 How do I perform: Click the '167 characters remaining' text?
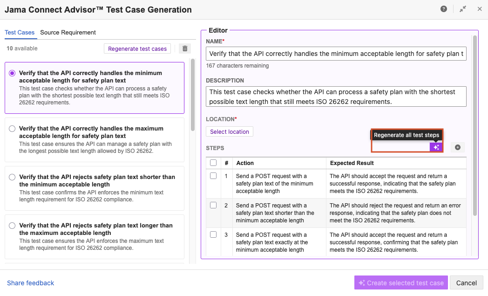237,65
